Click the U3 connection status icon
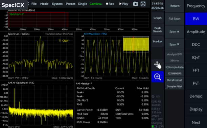207x128 pixels. click(x=153, y=96)
